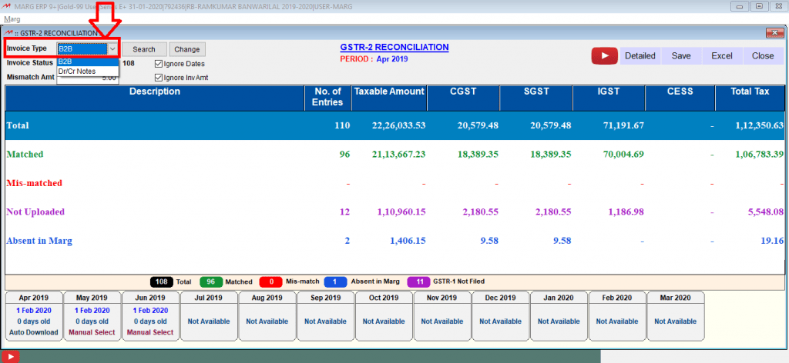Toggle the Ignore Dates checkbox
The width and height of the screenshot is (789, 363).
click(159, 64)
